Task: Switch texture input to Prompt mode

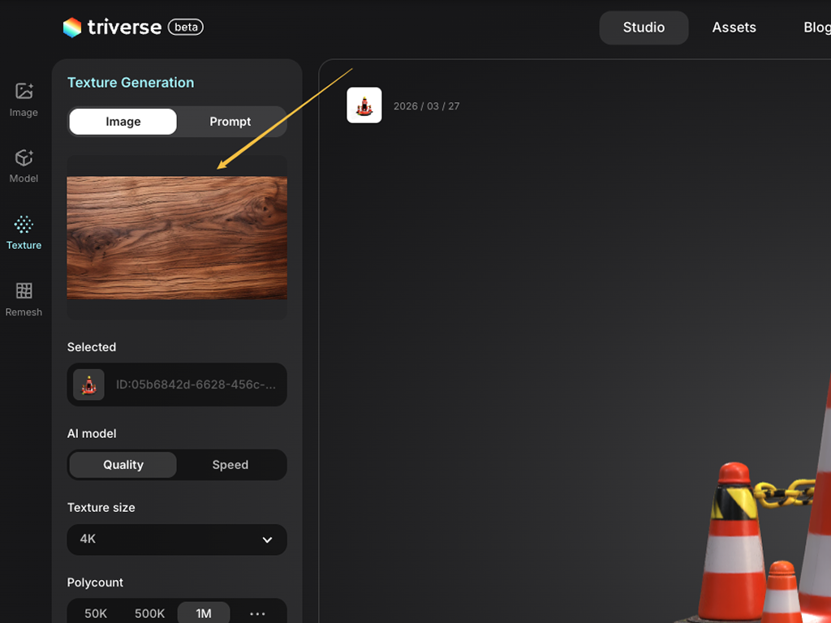Action: (230, 122)
